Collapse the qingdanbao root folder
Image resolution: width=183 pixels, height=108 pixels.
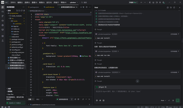click(x=7, y=13)
